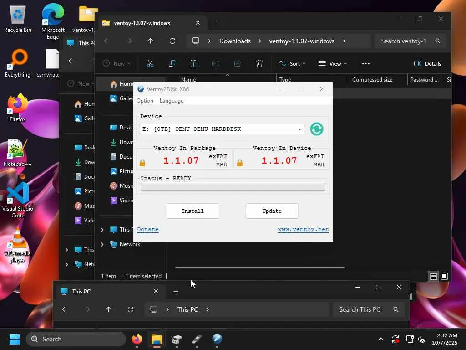
Task: Click the Install button
Action: tap(192, 211)
